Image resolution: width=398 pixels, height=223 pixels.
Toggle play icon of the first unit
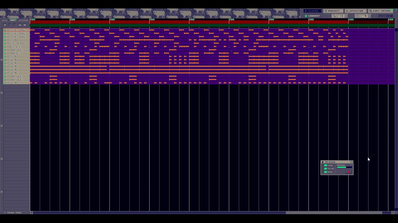pos(5,30)
